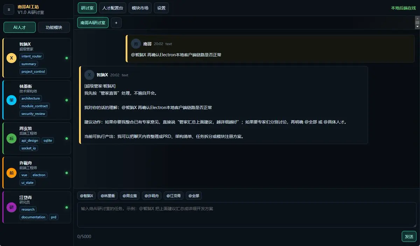Focus the task input text area
This screenshot has width=420, height=246.
click(247, 215)
